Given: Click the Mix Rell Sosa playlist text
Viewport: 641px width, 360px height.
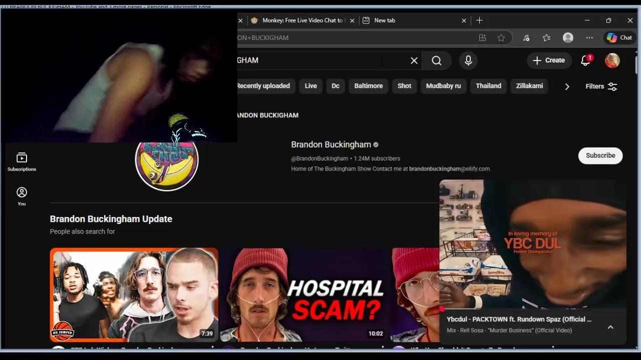Looking at the screenshot, I should point(509,330).
